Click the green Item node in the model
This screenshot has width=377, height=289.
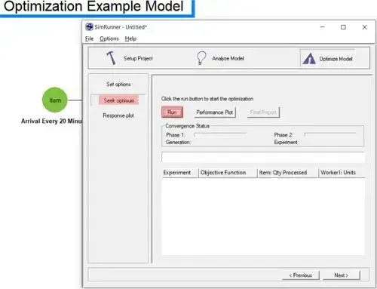pos(55,100)
